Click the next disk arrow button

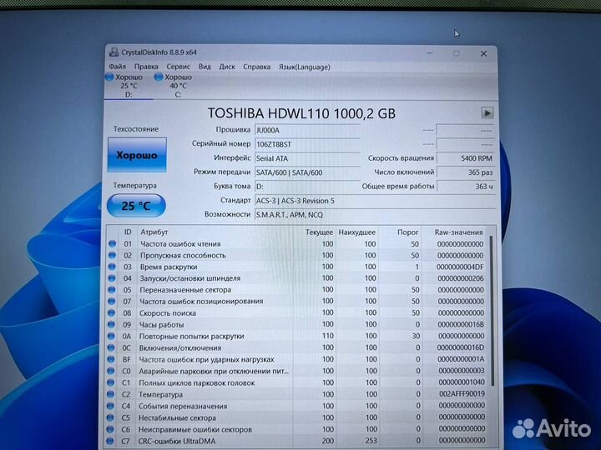[x=487, y=112]
